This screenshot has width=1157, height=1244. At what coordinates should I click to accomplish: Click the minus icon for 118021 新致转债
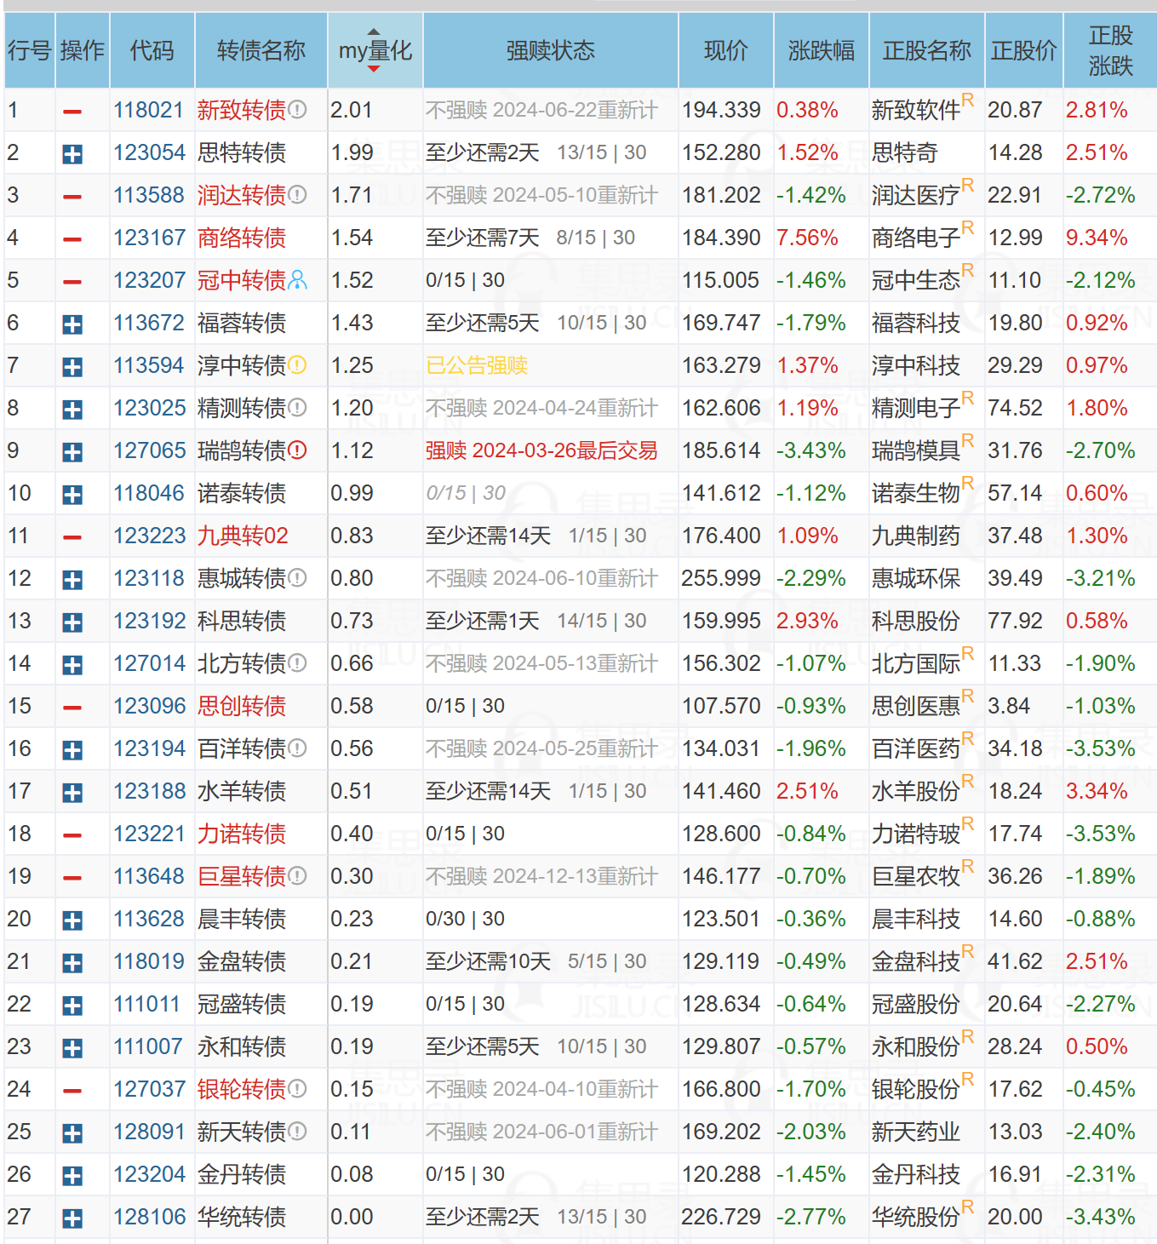[x=72, y=112]
